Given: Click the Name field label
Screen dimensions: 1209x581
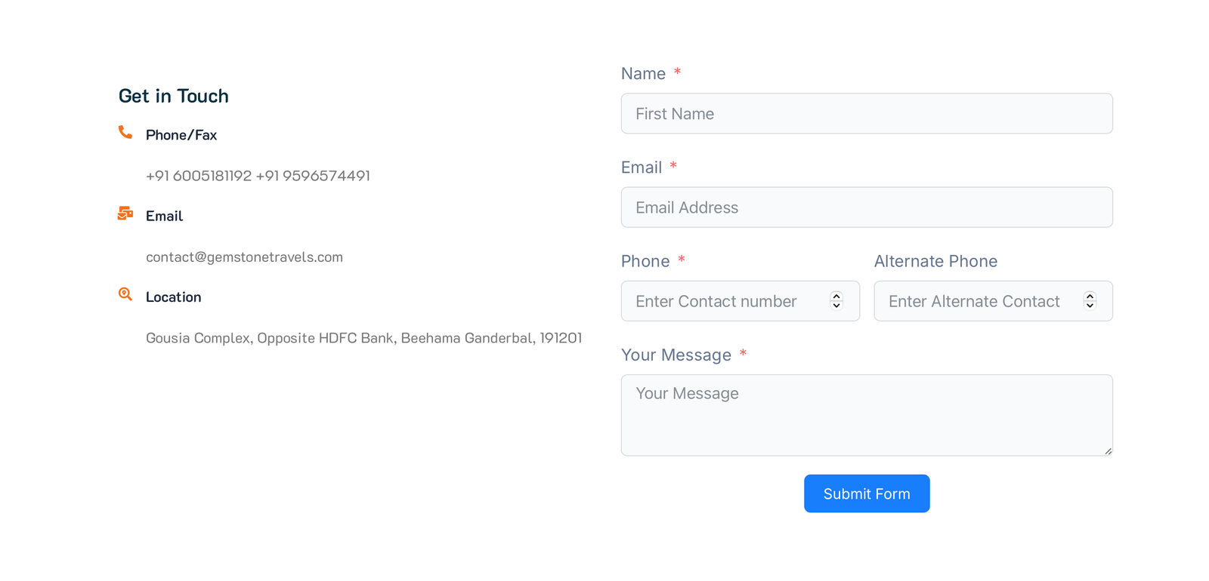Looking at the screenshot, I should (x=644, y=74).
